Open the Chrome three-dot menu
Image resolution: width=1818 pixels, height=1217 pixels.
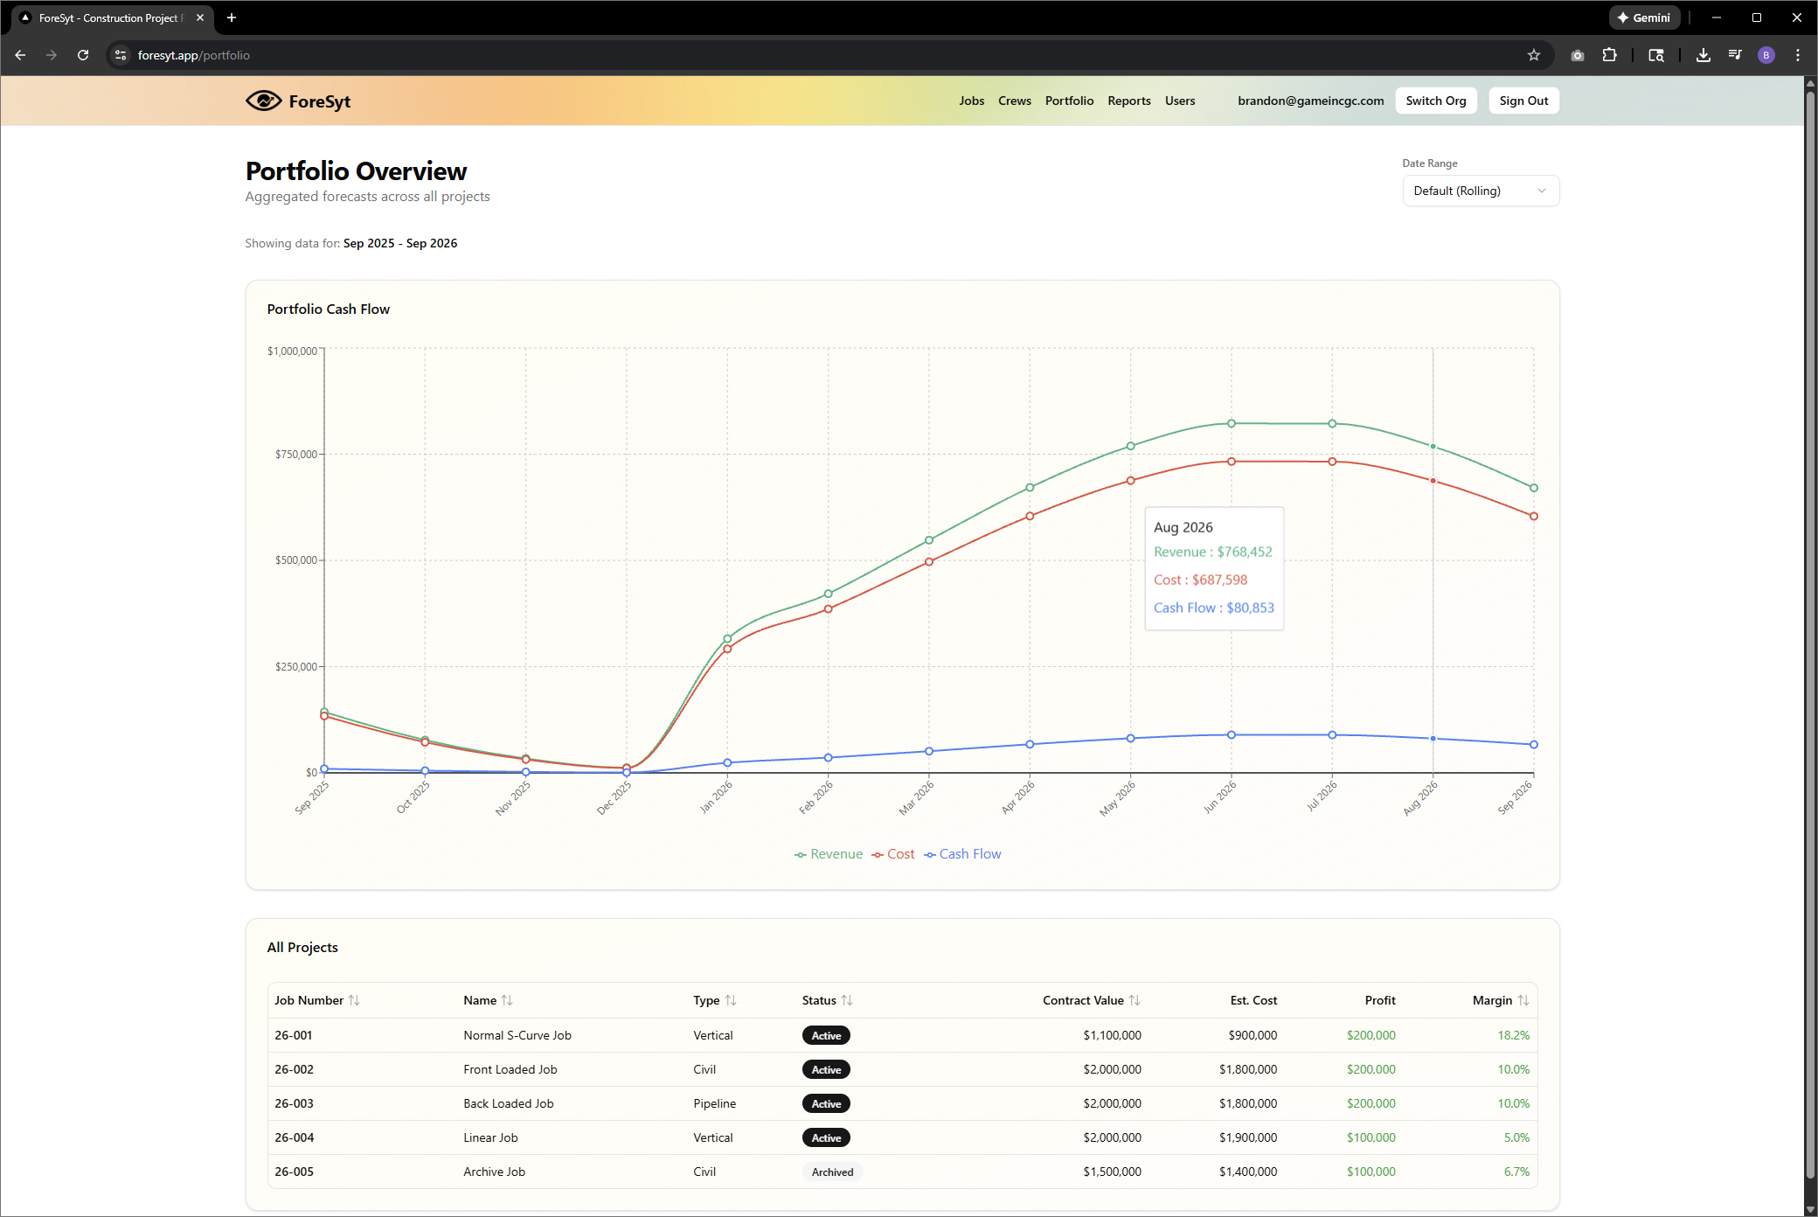click(x=1798, y=54)
